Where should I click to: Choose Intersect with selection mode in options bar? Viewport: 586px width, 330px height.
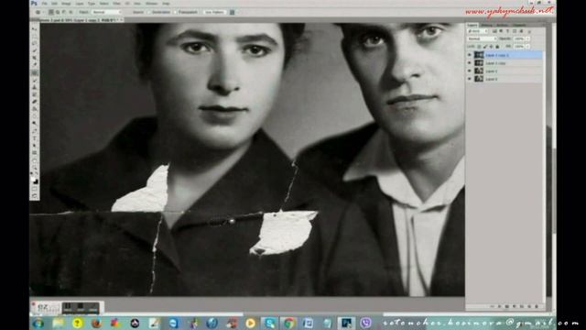[x=71, y=12]
